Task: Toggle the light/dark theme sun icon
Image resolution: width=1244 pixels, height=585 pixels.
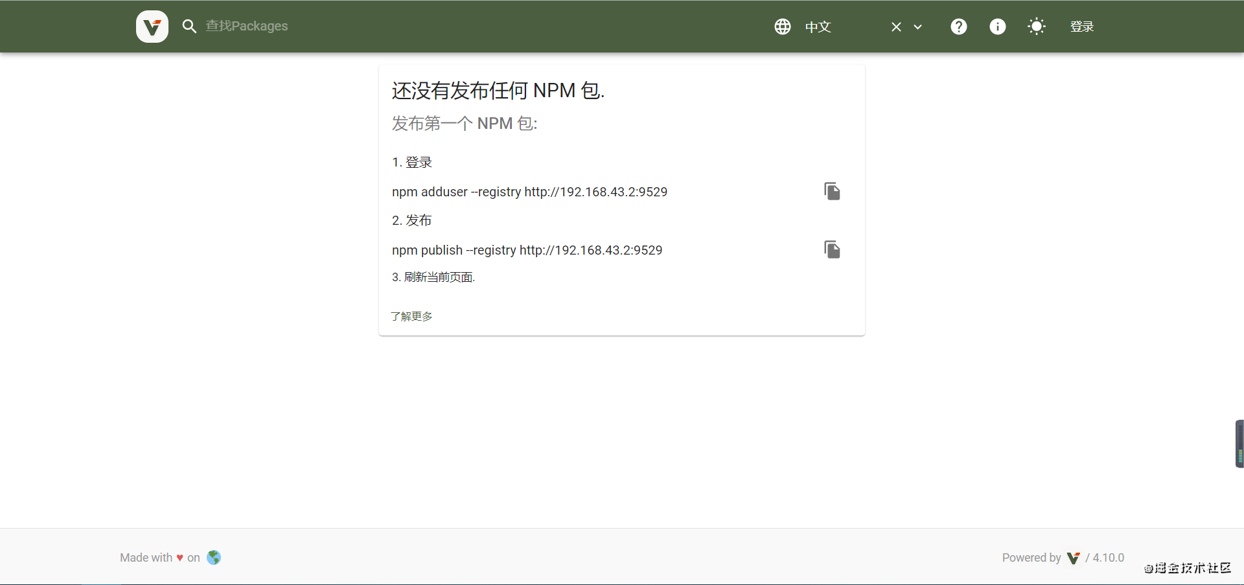Action: tap(1037, 27)
